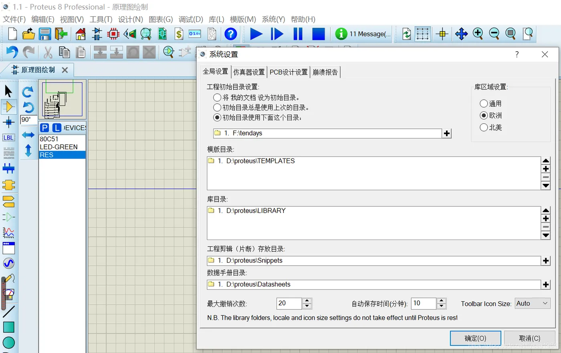The height and width of the screenshot is (353, 561).
Task: Select the arrow Selection mode tool
Action: pyautogui.click(x=8, y=91)
